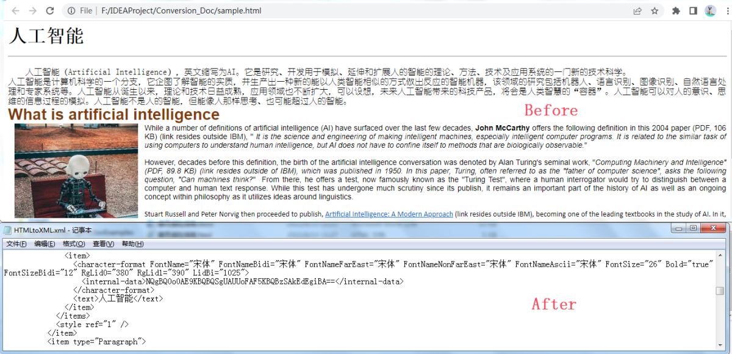This screenshot has height=354, width=732.
Task: Bookmark this page with the star icon
Action: tap(655, 10)
